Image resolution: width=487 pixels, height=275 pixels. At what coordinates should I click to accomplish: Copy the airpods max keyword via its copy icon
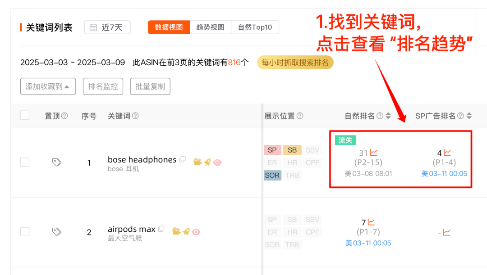point(161,229)
